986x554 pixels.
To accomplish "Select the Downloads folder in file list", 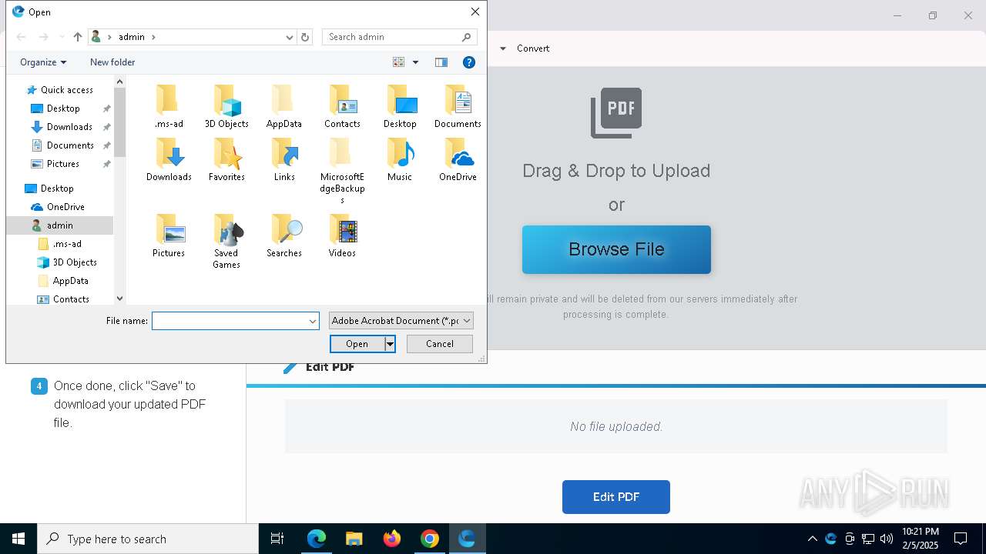I will [169, 160].
